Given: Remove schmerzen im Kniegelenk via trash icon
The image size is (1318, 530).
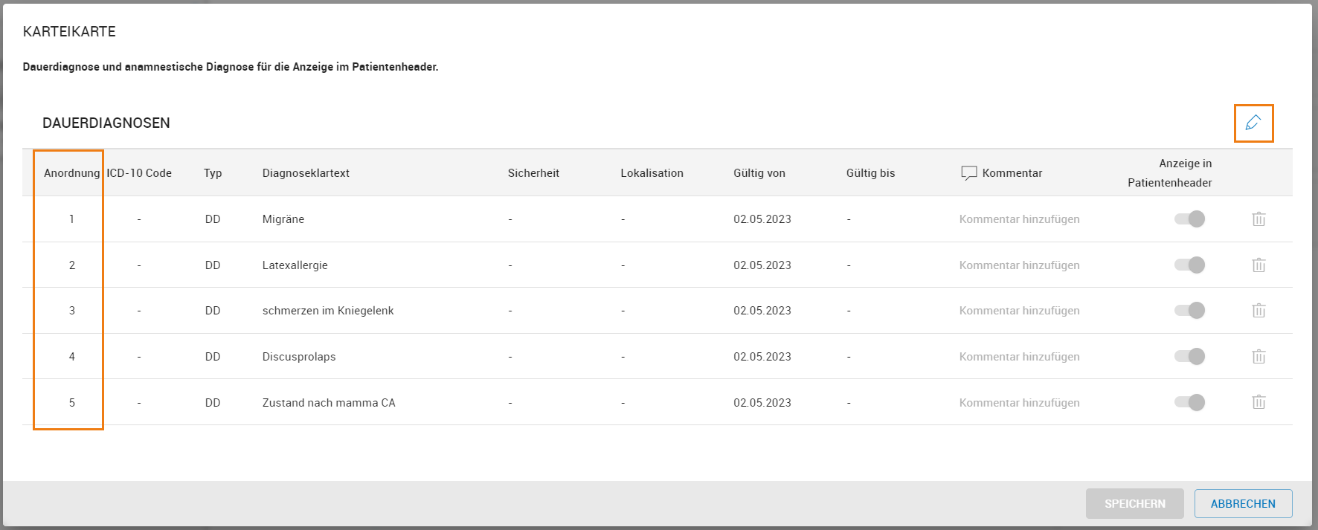Looking at the screenshot, I should (x=1258, y=311).
